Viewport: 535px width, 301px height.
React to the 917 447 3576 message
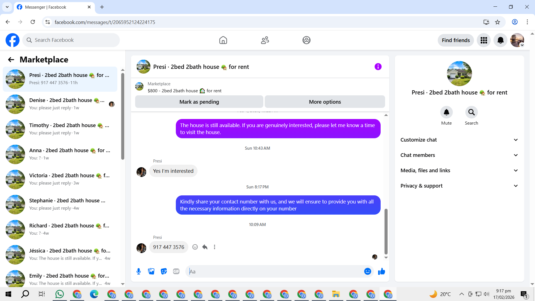click(195, 247)
